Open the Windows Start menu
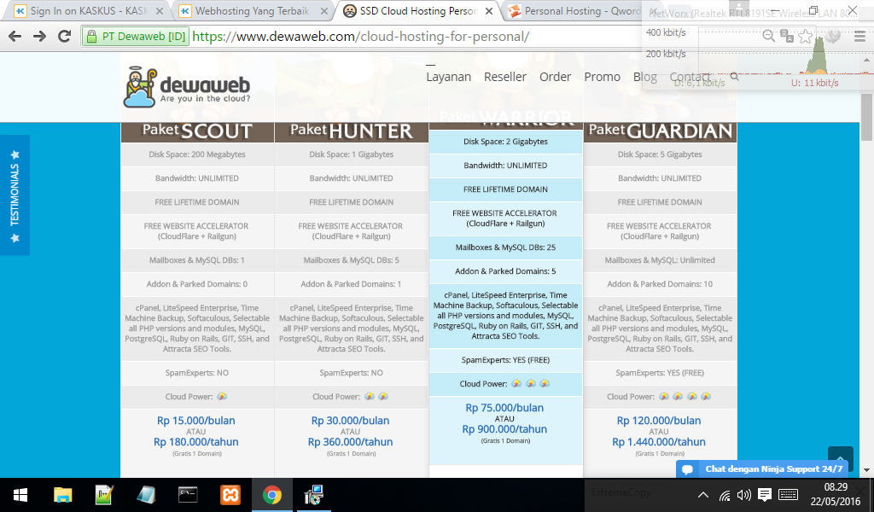The width and height of the screenshot is (874, 512). [20, 495]
